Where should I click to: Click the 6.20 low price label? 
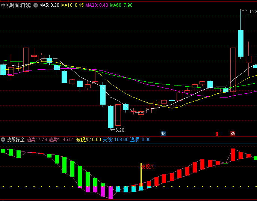[120, 130]
